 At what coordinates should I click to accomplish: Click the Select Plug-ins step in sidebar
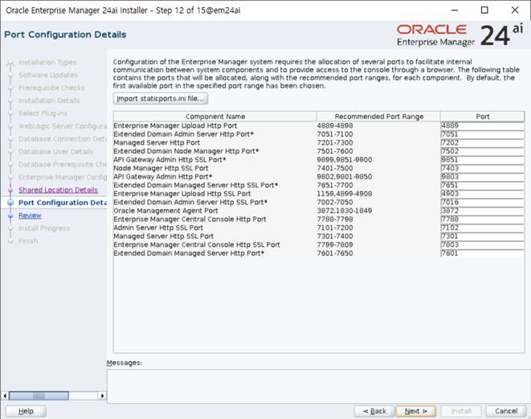coord(43,113)
